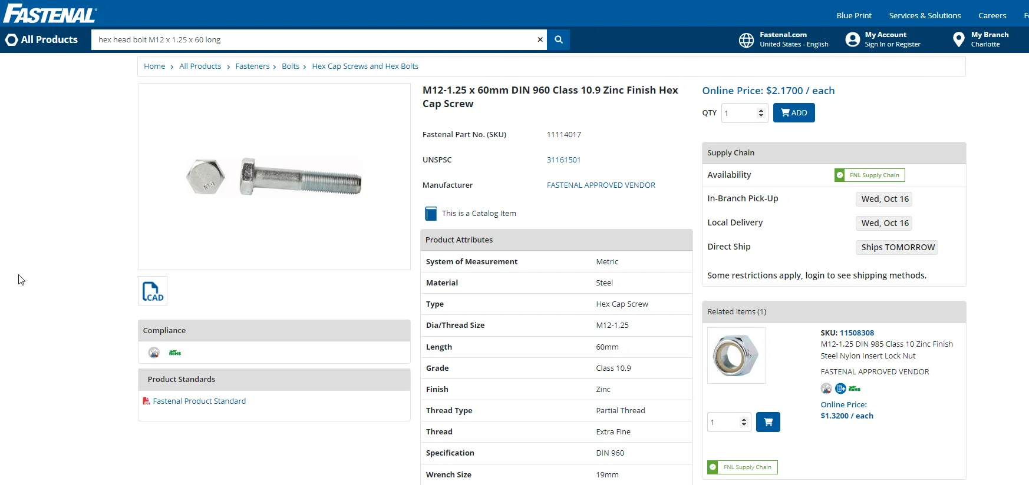The height and width of the screenshot is (485, 1029).
Task: Click the hex bolt product image
Action: coord(274,177)
